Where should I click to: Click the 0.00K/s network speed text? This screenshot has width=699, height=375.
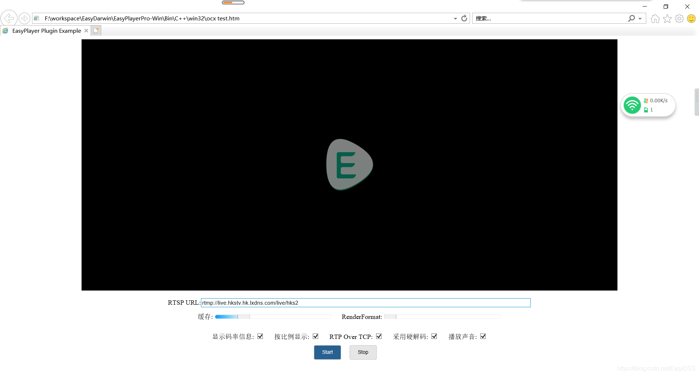point(659,100)
